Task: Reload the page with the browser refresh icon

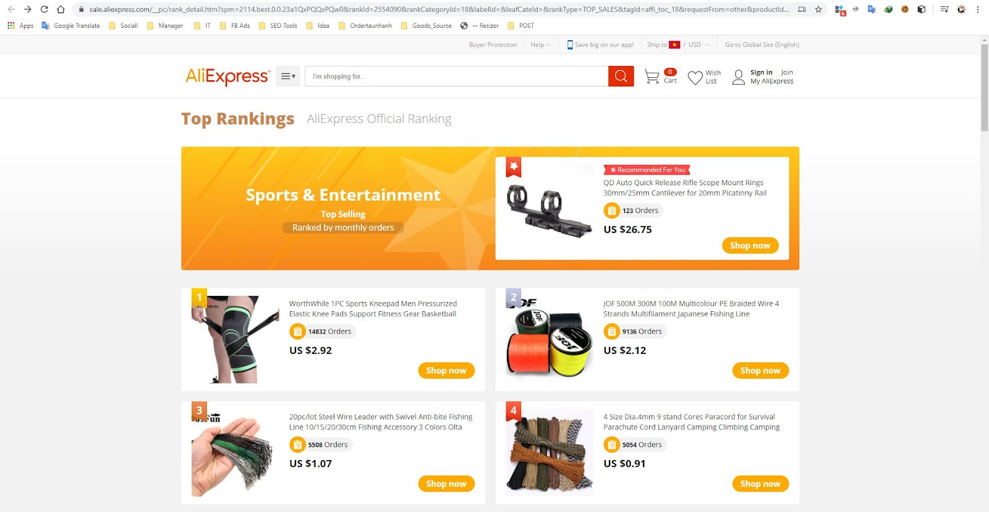Action: pos(44,9)
